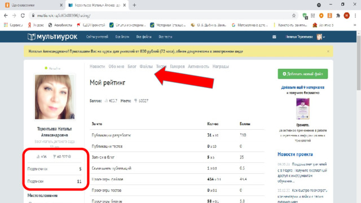361x203 pixels.
Task: Open Chrome three-dot menu
Action: click(x=355, y=15)
